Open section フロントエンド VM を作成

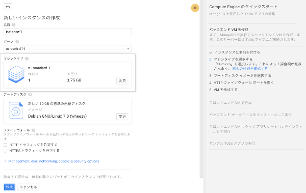[x=231, y=103]
